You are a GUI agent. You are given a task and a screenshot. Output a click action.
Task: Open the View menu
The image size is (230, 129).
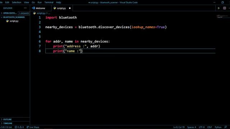[26, 3]
